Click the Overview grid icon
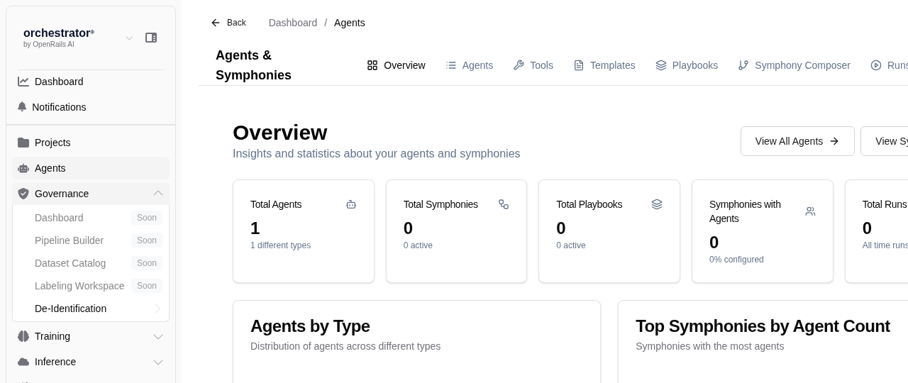 (x=372, y=65)
